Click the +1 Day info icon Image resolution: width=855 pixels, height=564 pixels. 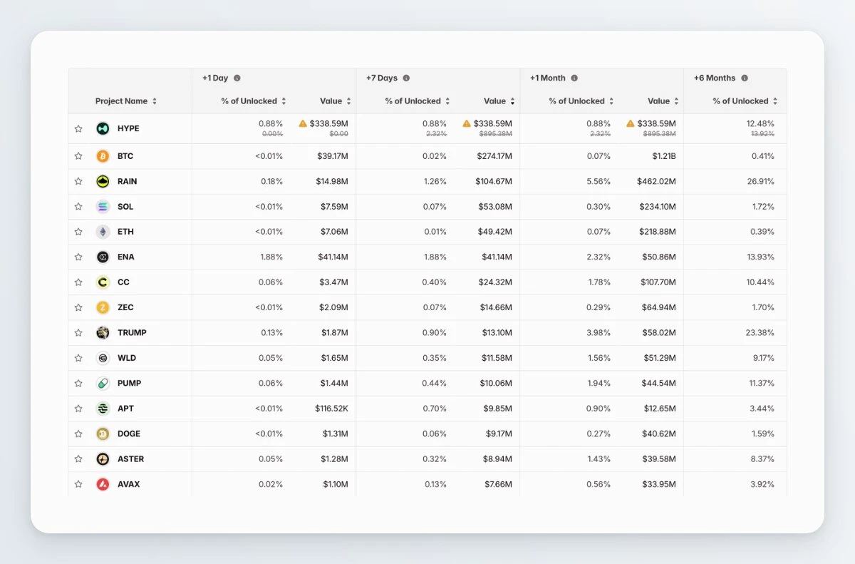237,78
